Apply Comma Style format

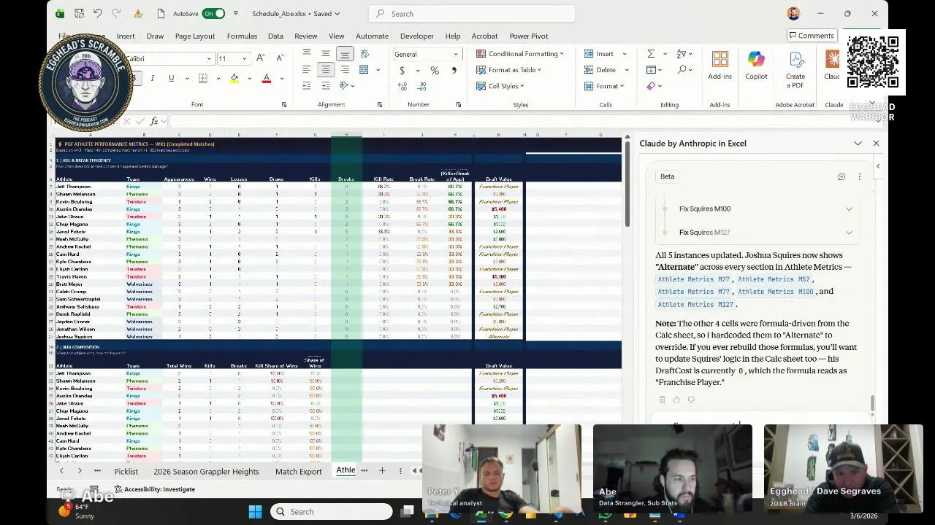pos(454,71)
